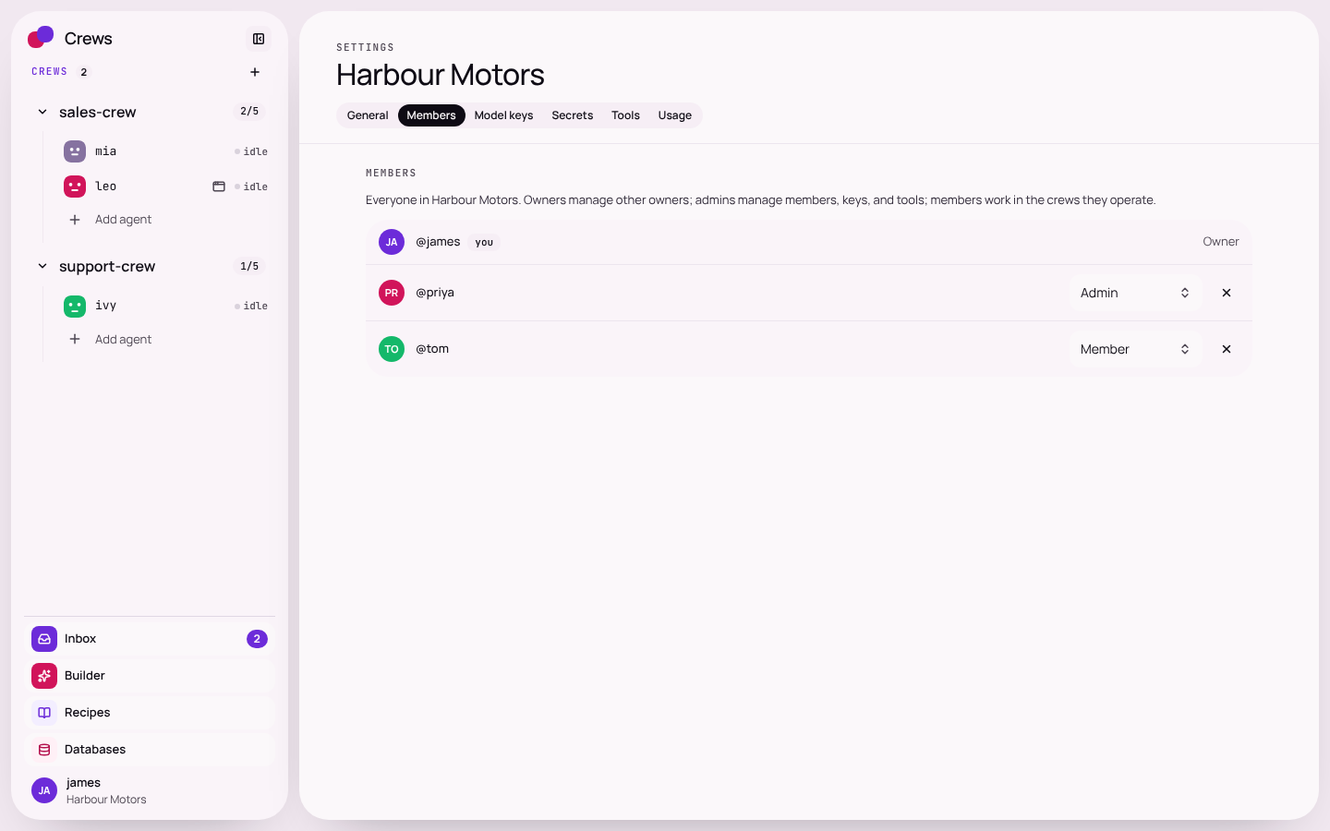Click the Databases icon
This screenshot has height=831, width=1330.
pyautogui.click(x=44, y=750)
